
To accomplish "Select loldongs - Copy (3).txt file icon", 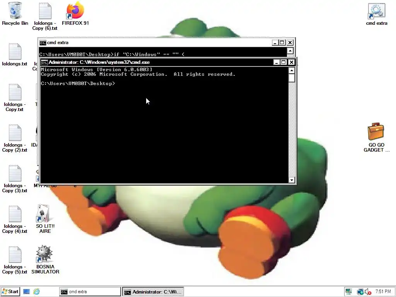I will point(15,179).
